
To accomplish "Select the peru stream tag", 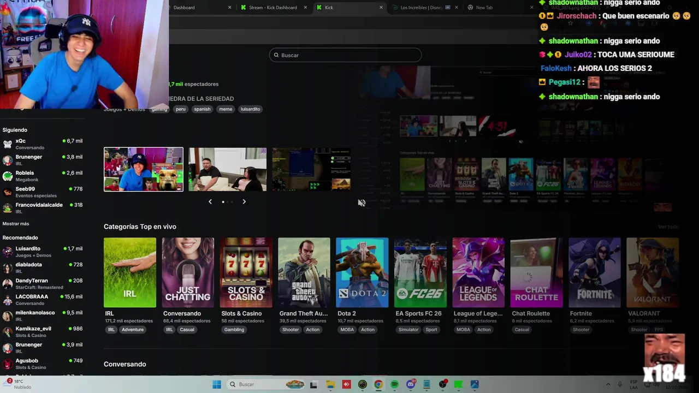I will [x=181, y=109].
